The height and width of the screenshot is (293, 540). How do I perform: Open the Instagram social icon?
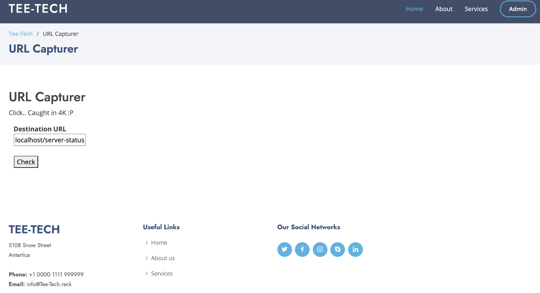coord(320,249)
